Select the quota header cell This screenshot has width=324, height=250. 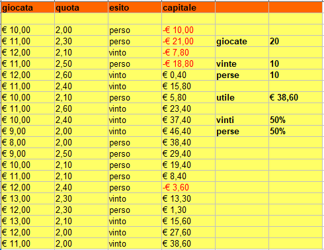click(81, 7)
